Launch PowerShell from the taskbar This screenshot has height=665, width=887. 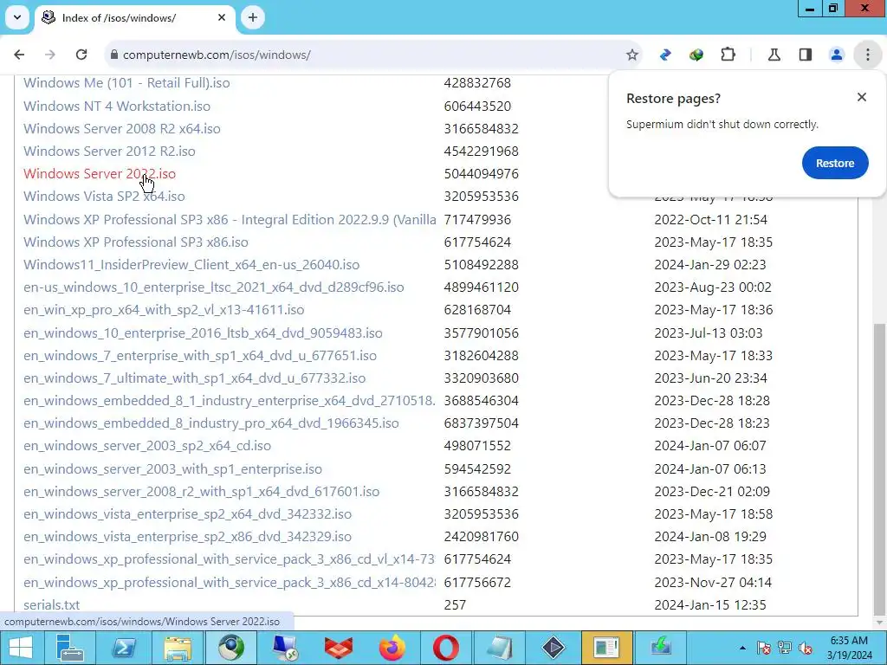coord(124,648)
